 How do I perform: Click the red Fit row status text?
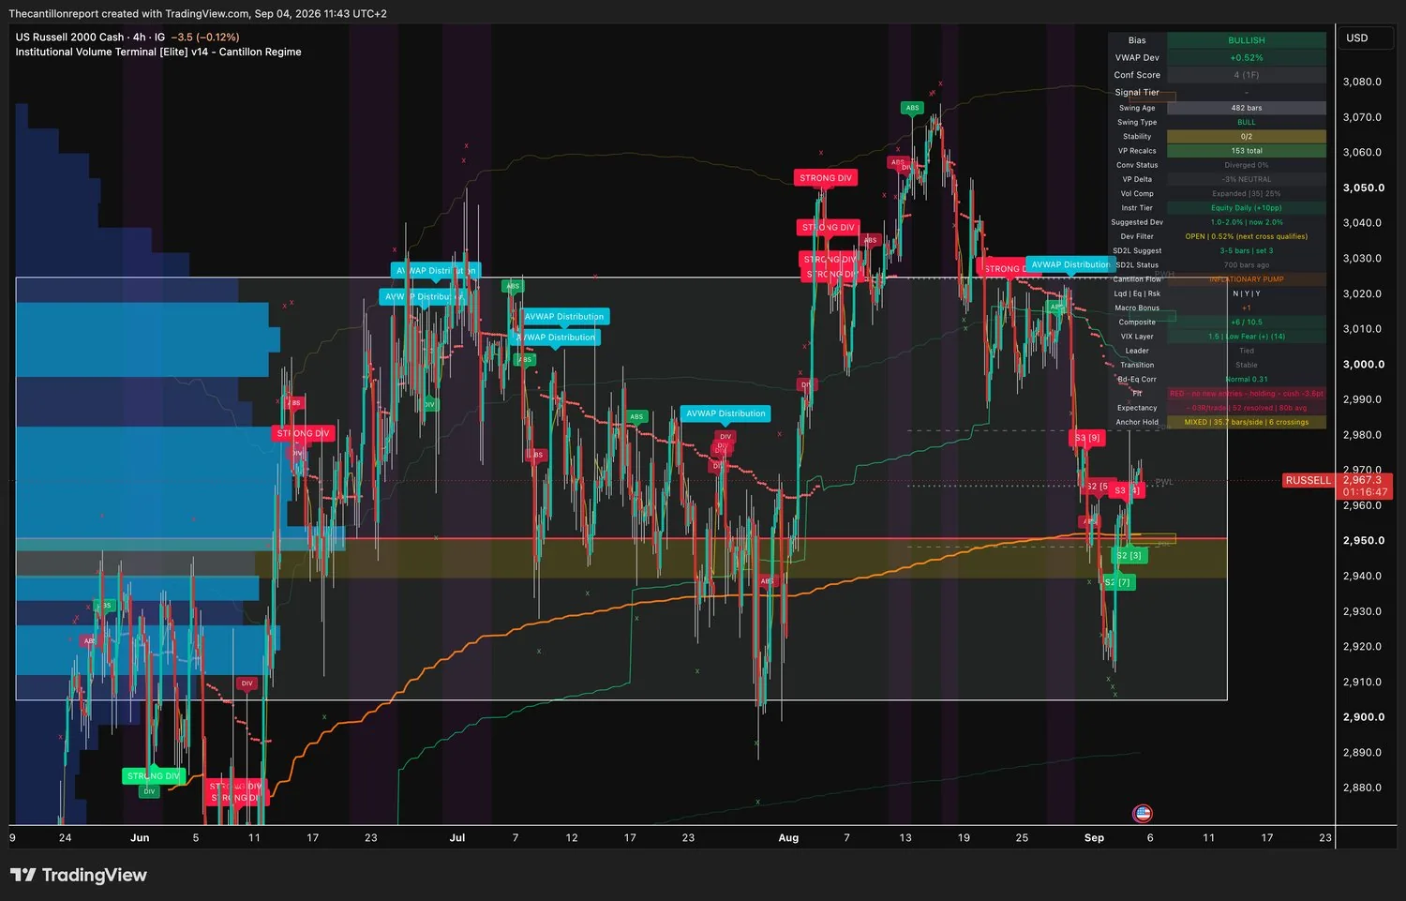tap(1247, 394)
